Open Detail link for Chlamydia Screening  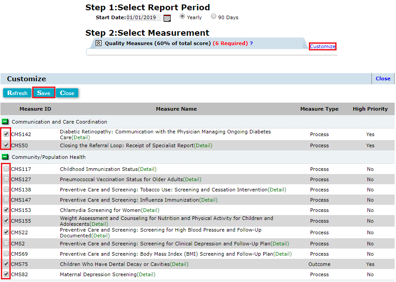pyautogui.click(x=150, y=210)
